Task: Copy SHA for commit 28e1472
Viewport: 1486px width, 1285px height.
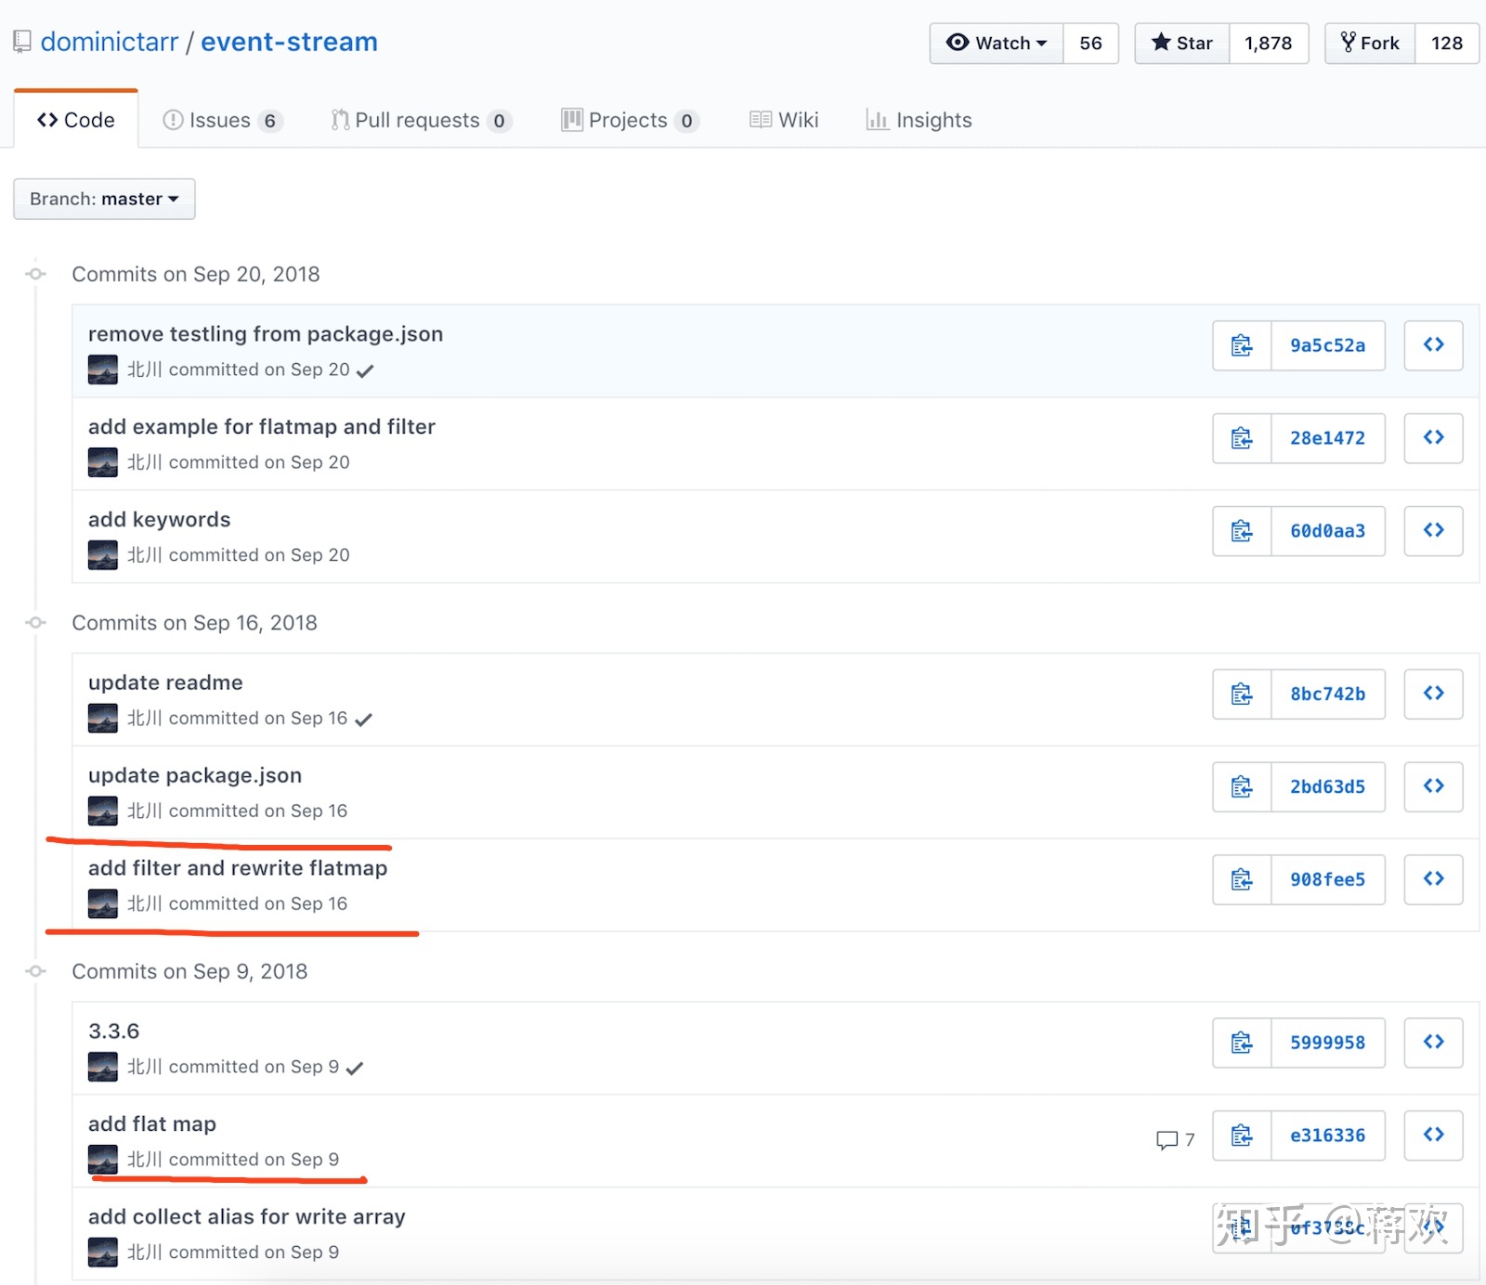Action: point(1242,438)
